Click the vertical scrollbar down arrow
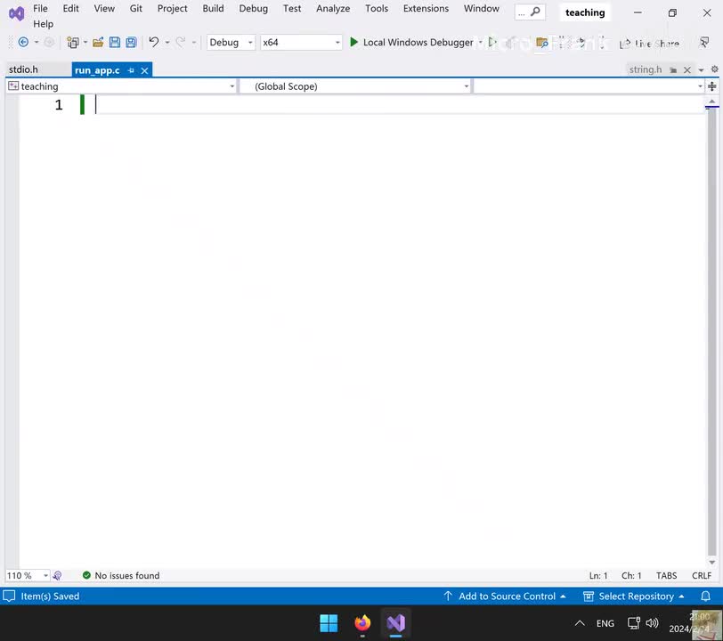 (x=712, y=562)
